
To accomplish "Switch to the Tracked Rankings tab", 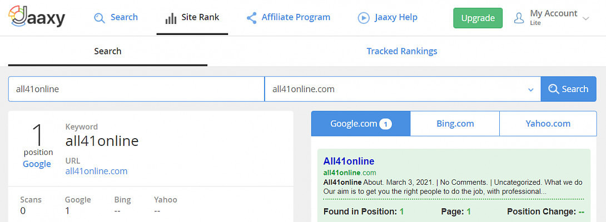I will 402,51.
